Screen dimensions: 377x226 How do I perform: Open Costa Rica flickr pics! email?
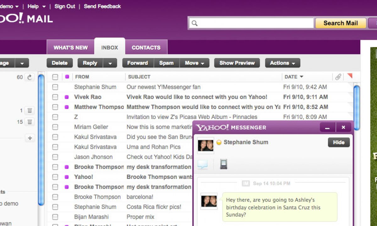[x=154, y=207]
